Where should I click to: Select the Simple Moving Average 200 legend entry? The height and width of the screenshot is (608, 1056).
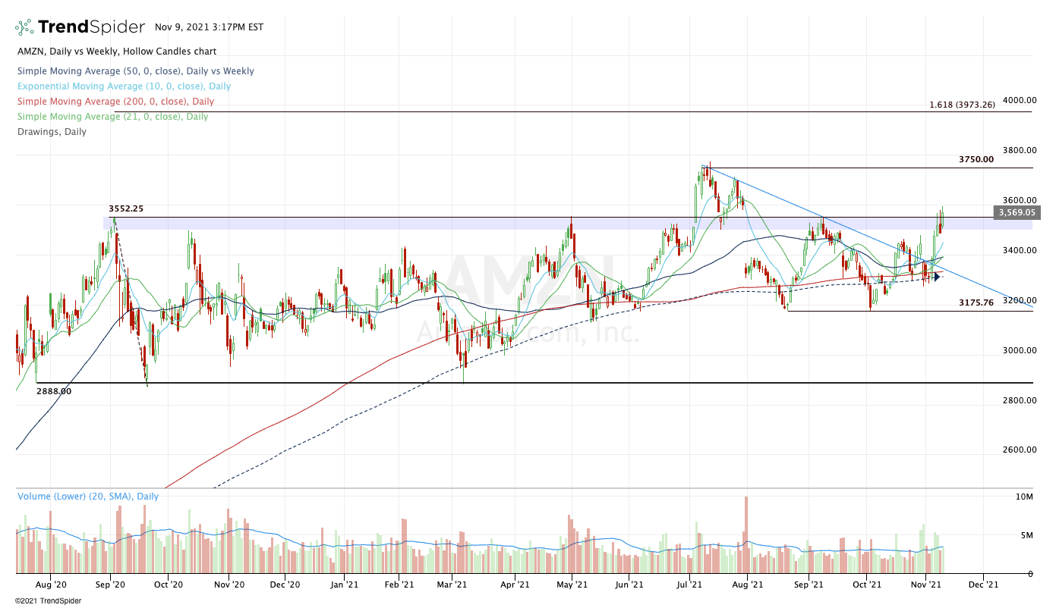click(115, 102)
